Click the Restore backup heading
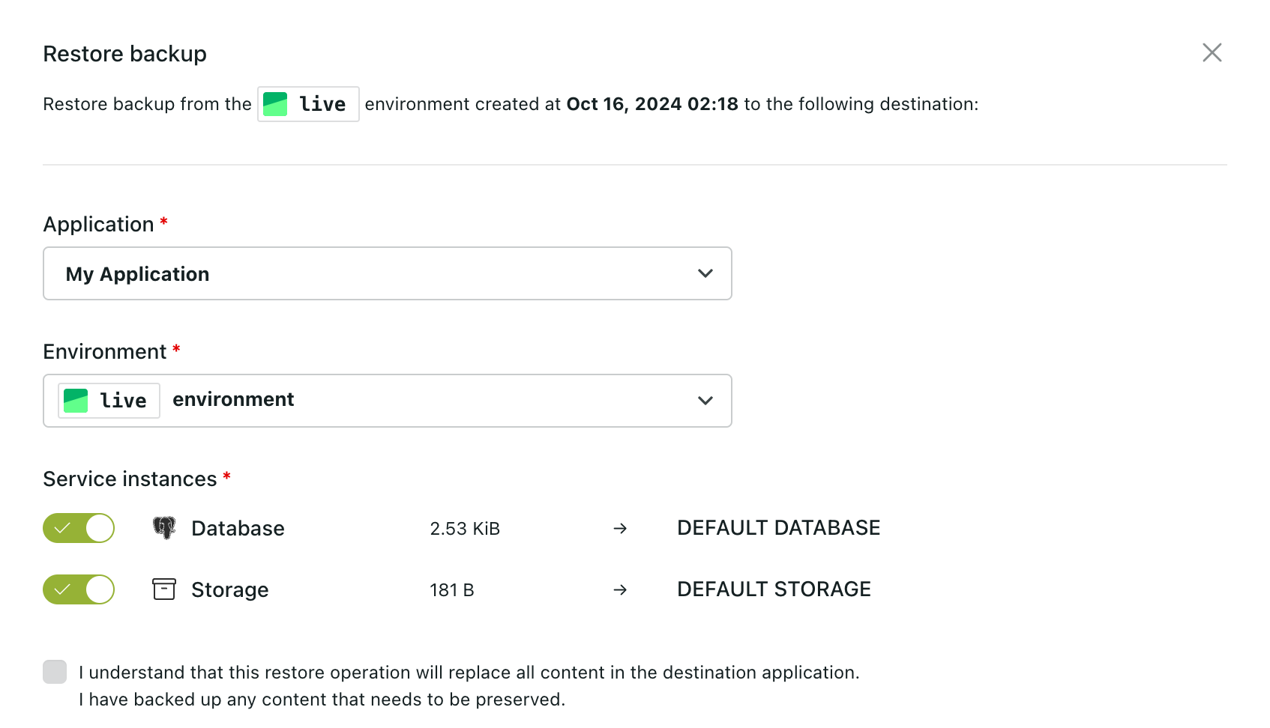Viewport: 1270px width, 728px height. (x=124, y=54)
